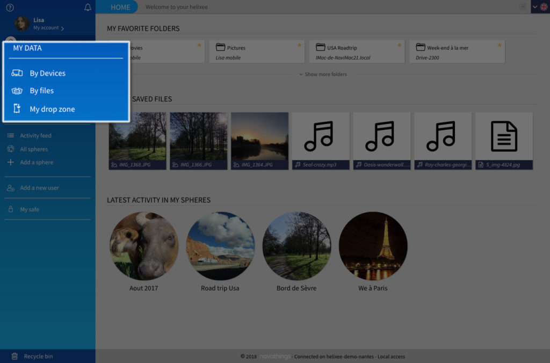Toggle favorite star on the partly hidden 'ovies' folder

point(199,45)
